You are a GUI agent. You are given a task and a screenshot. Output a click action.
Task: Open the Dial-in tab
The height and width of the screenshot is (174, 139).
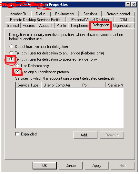(41, 14)
